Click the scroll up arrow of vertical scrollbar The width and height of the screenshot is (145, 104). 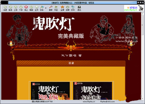pos(142,14)
